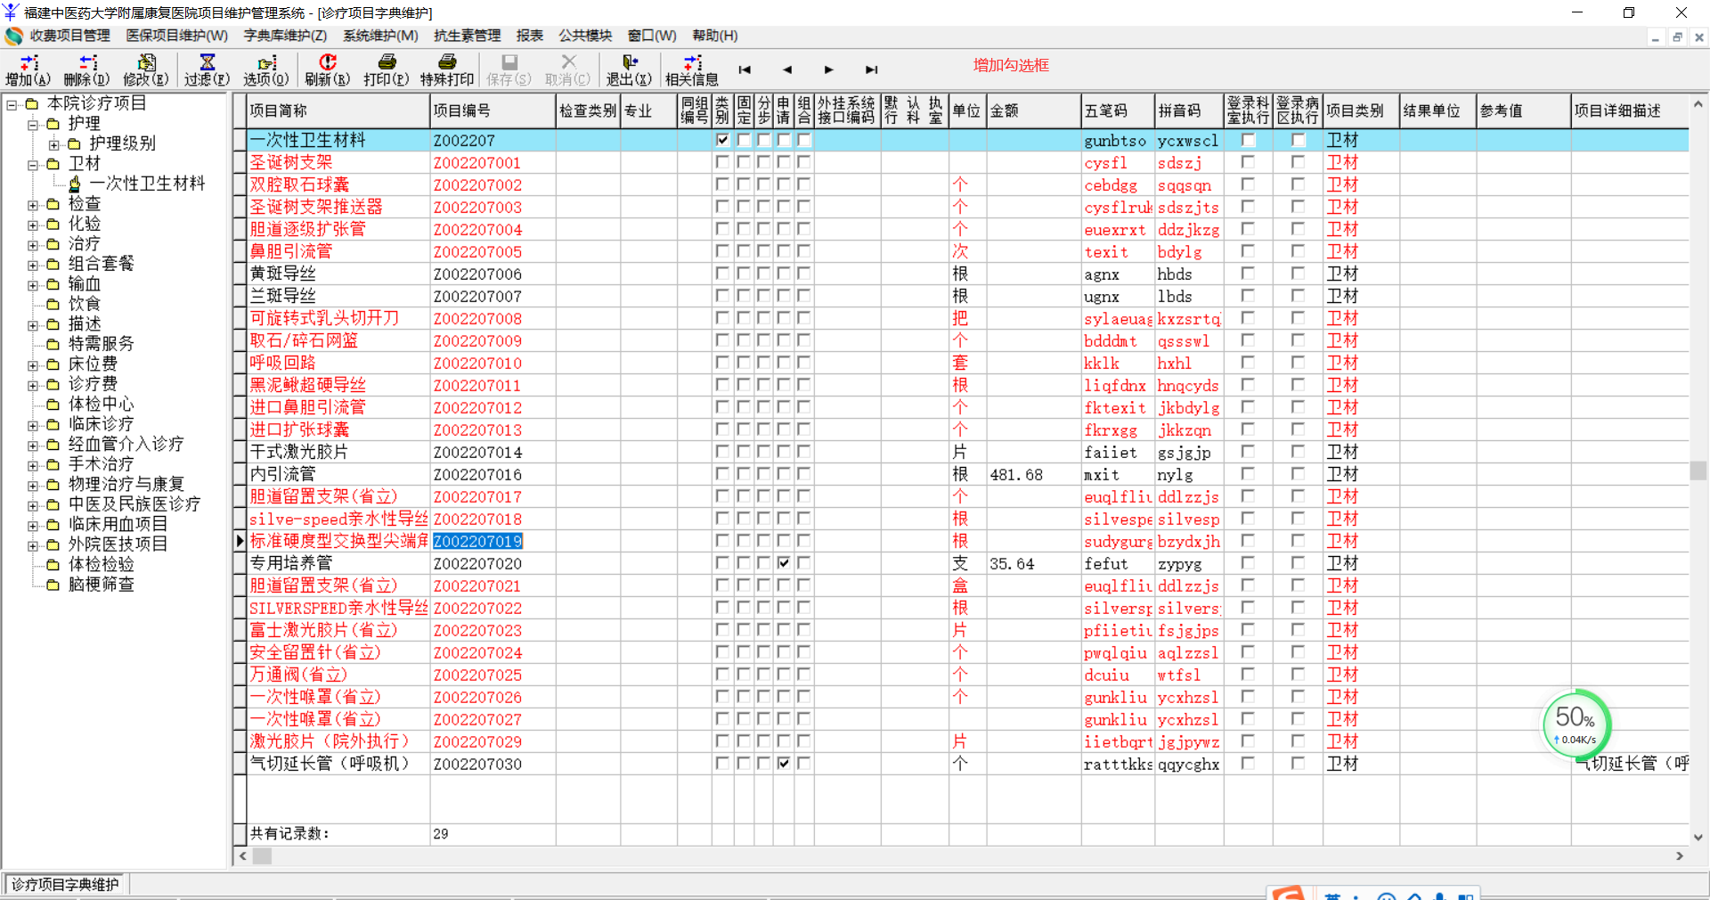Jump to last record navigation arrow
The width and height of the screenshot is (1710, 900).
point(871,70)
